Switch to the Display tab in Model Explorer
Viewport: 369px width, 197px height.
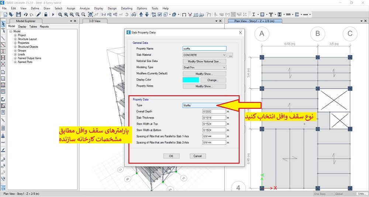point(23,26)
